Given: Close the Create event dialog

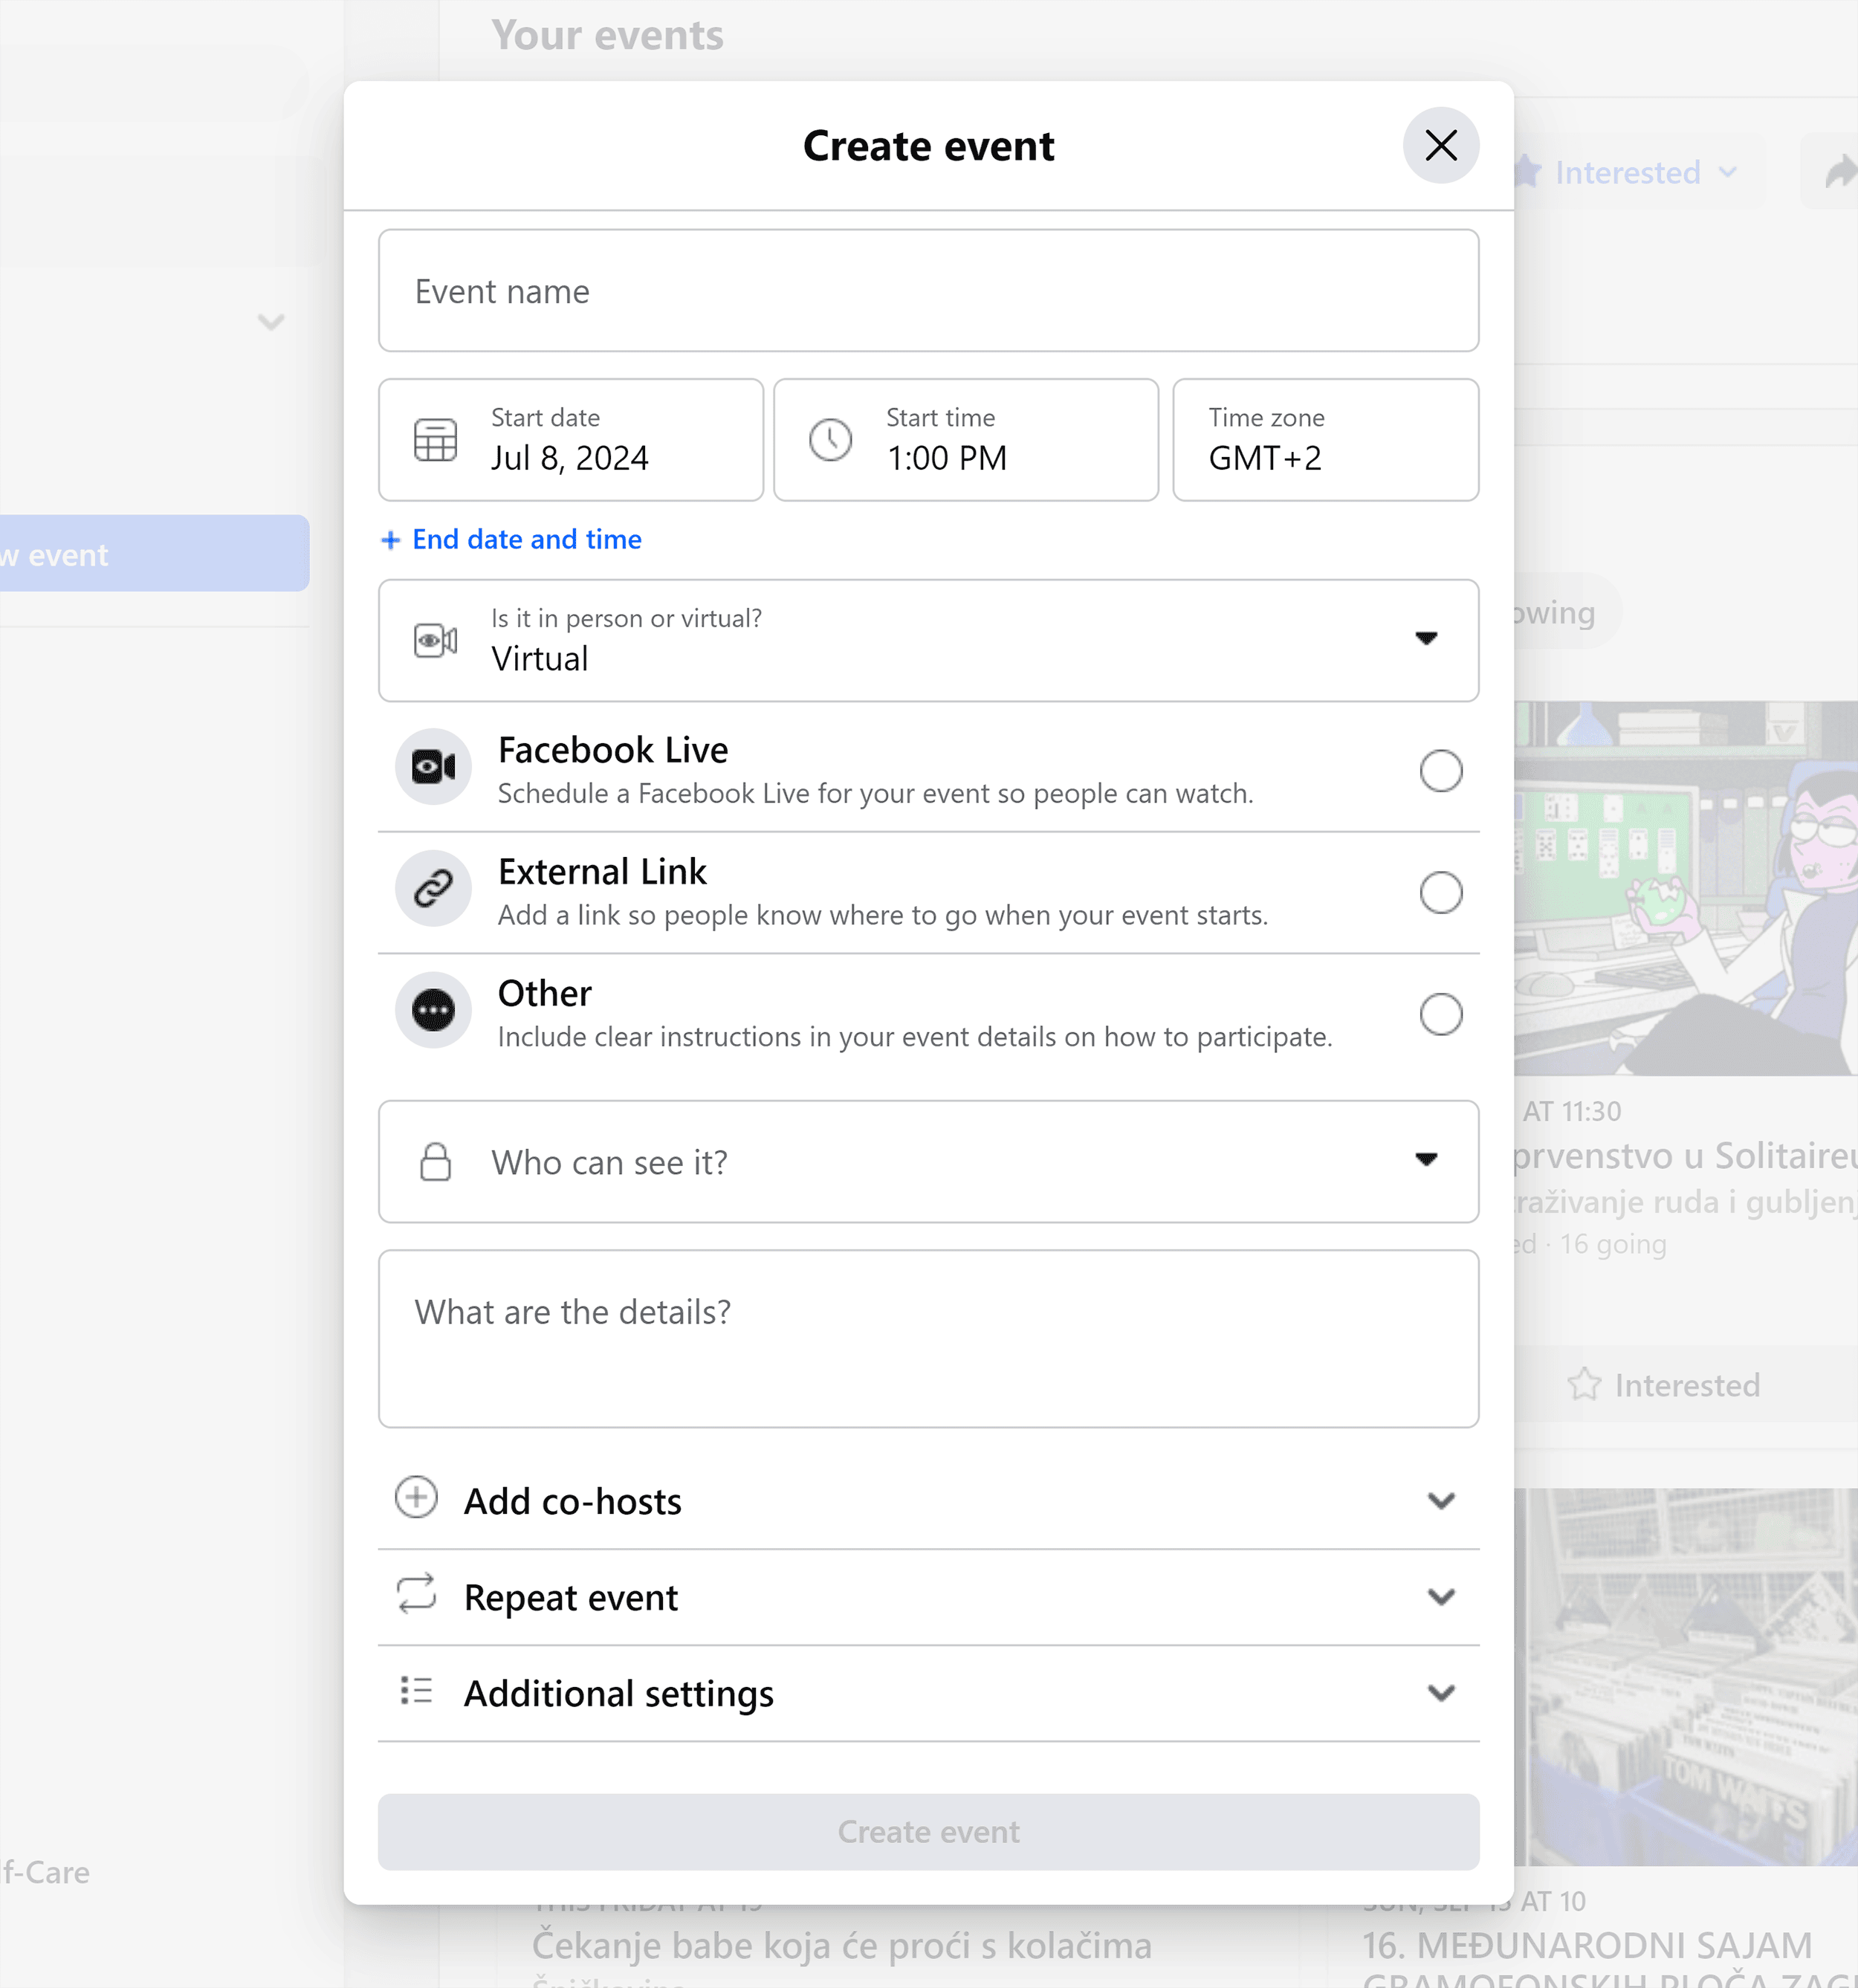Looking at the screenshot, I should point(1440,146).
